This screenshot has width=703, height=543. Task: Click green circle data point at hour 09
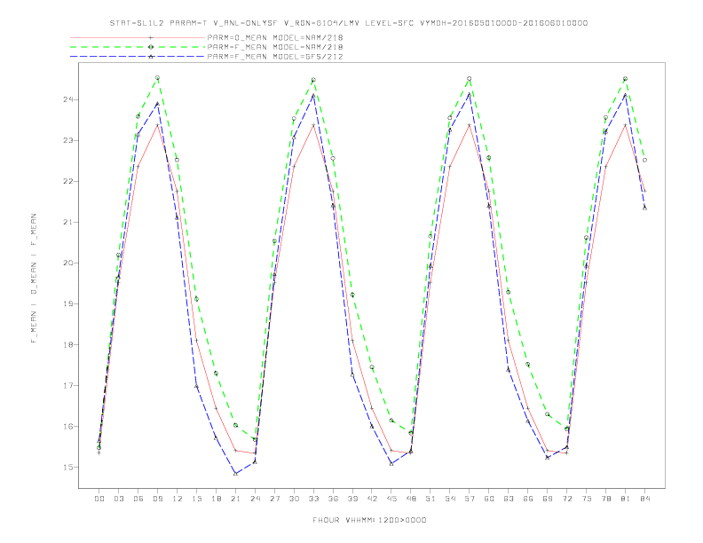click(x=157, y=78)
